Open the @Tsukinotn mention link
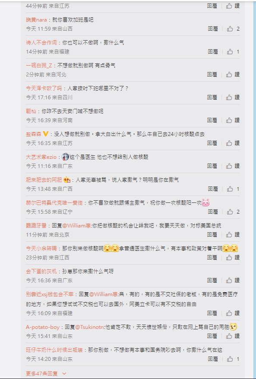Screen dimensions: 256x379 [x=90, y=327]
